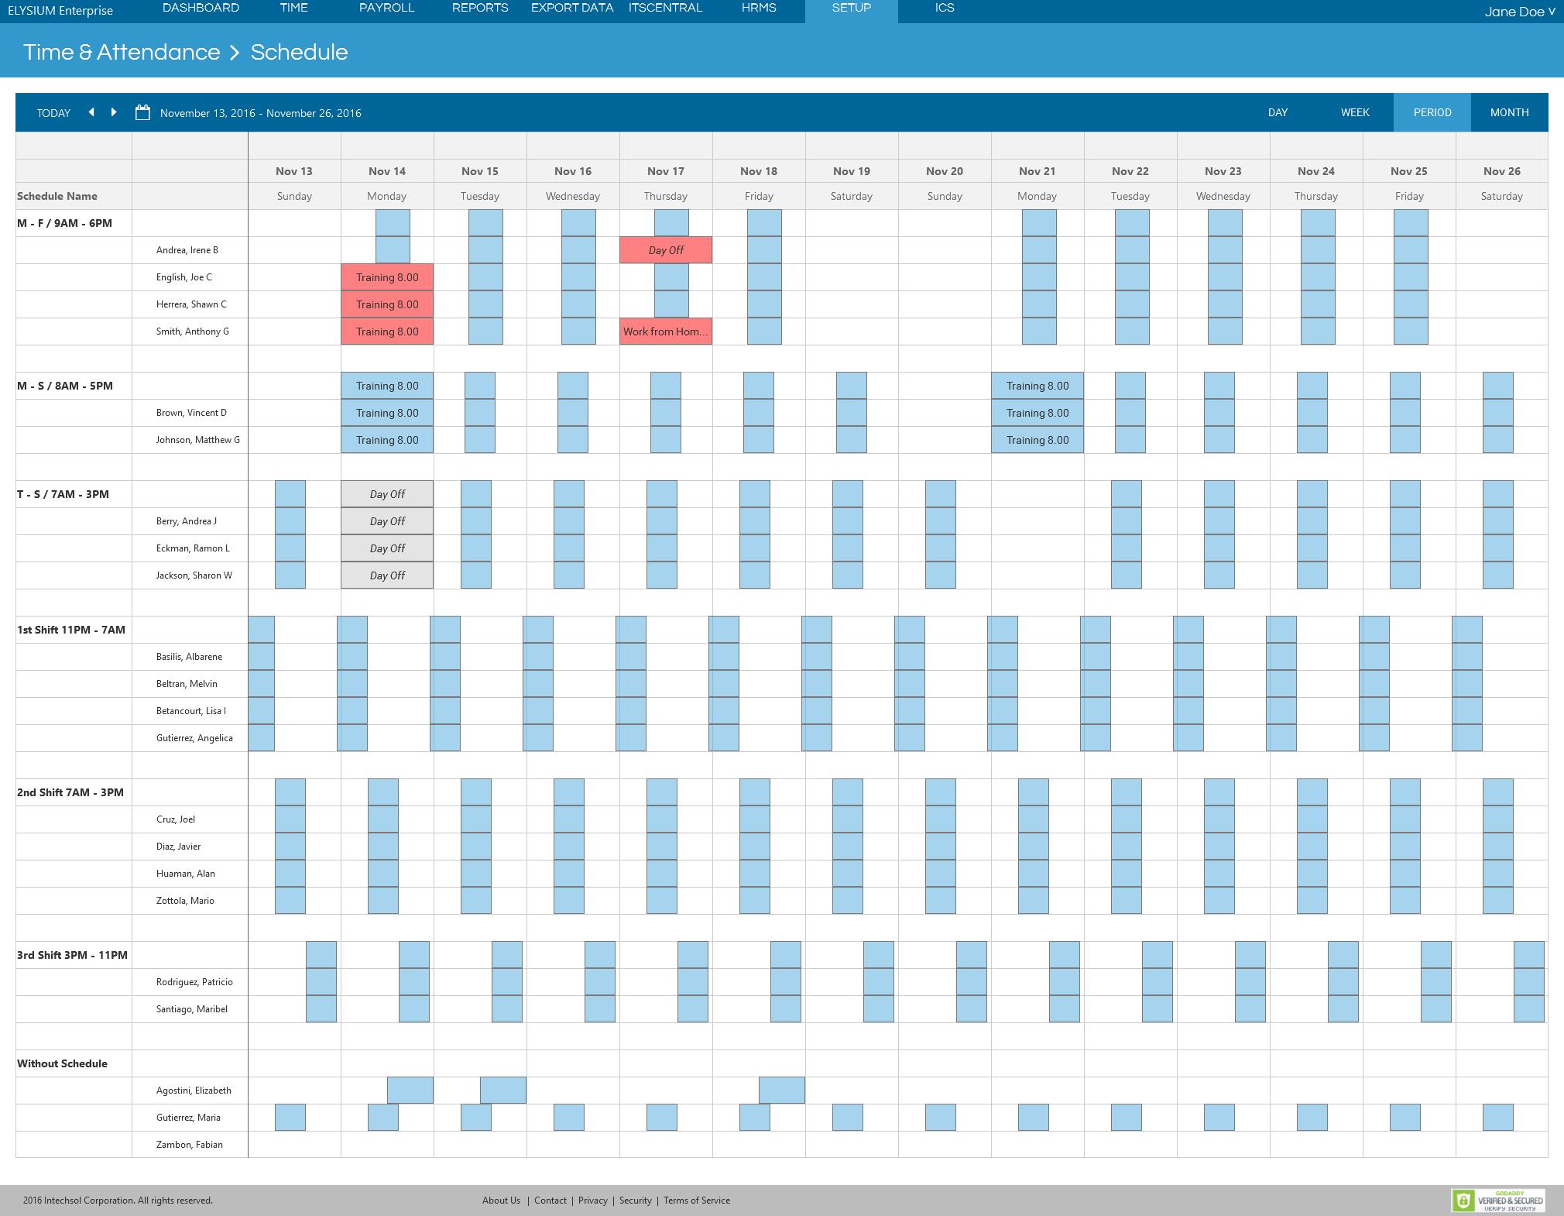Open the PAYROLL menu
Image resolution: width=1564 pixels, height=1216 pixels.
[x=386, y=8]
